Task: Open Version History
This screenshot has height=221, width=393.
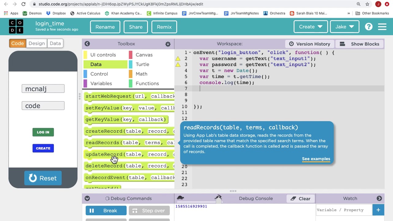Action: (309, 44)
